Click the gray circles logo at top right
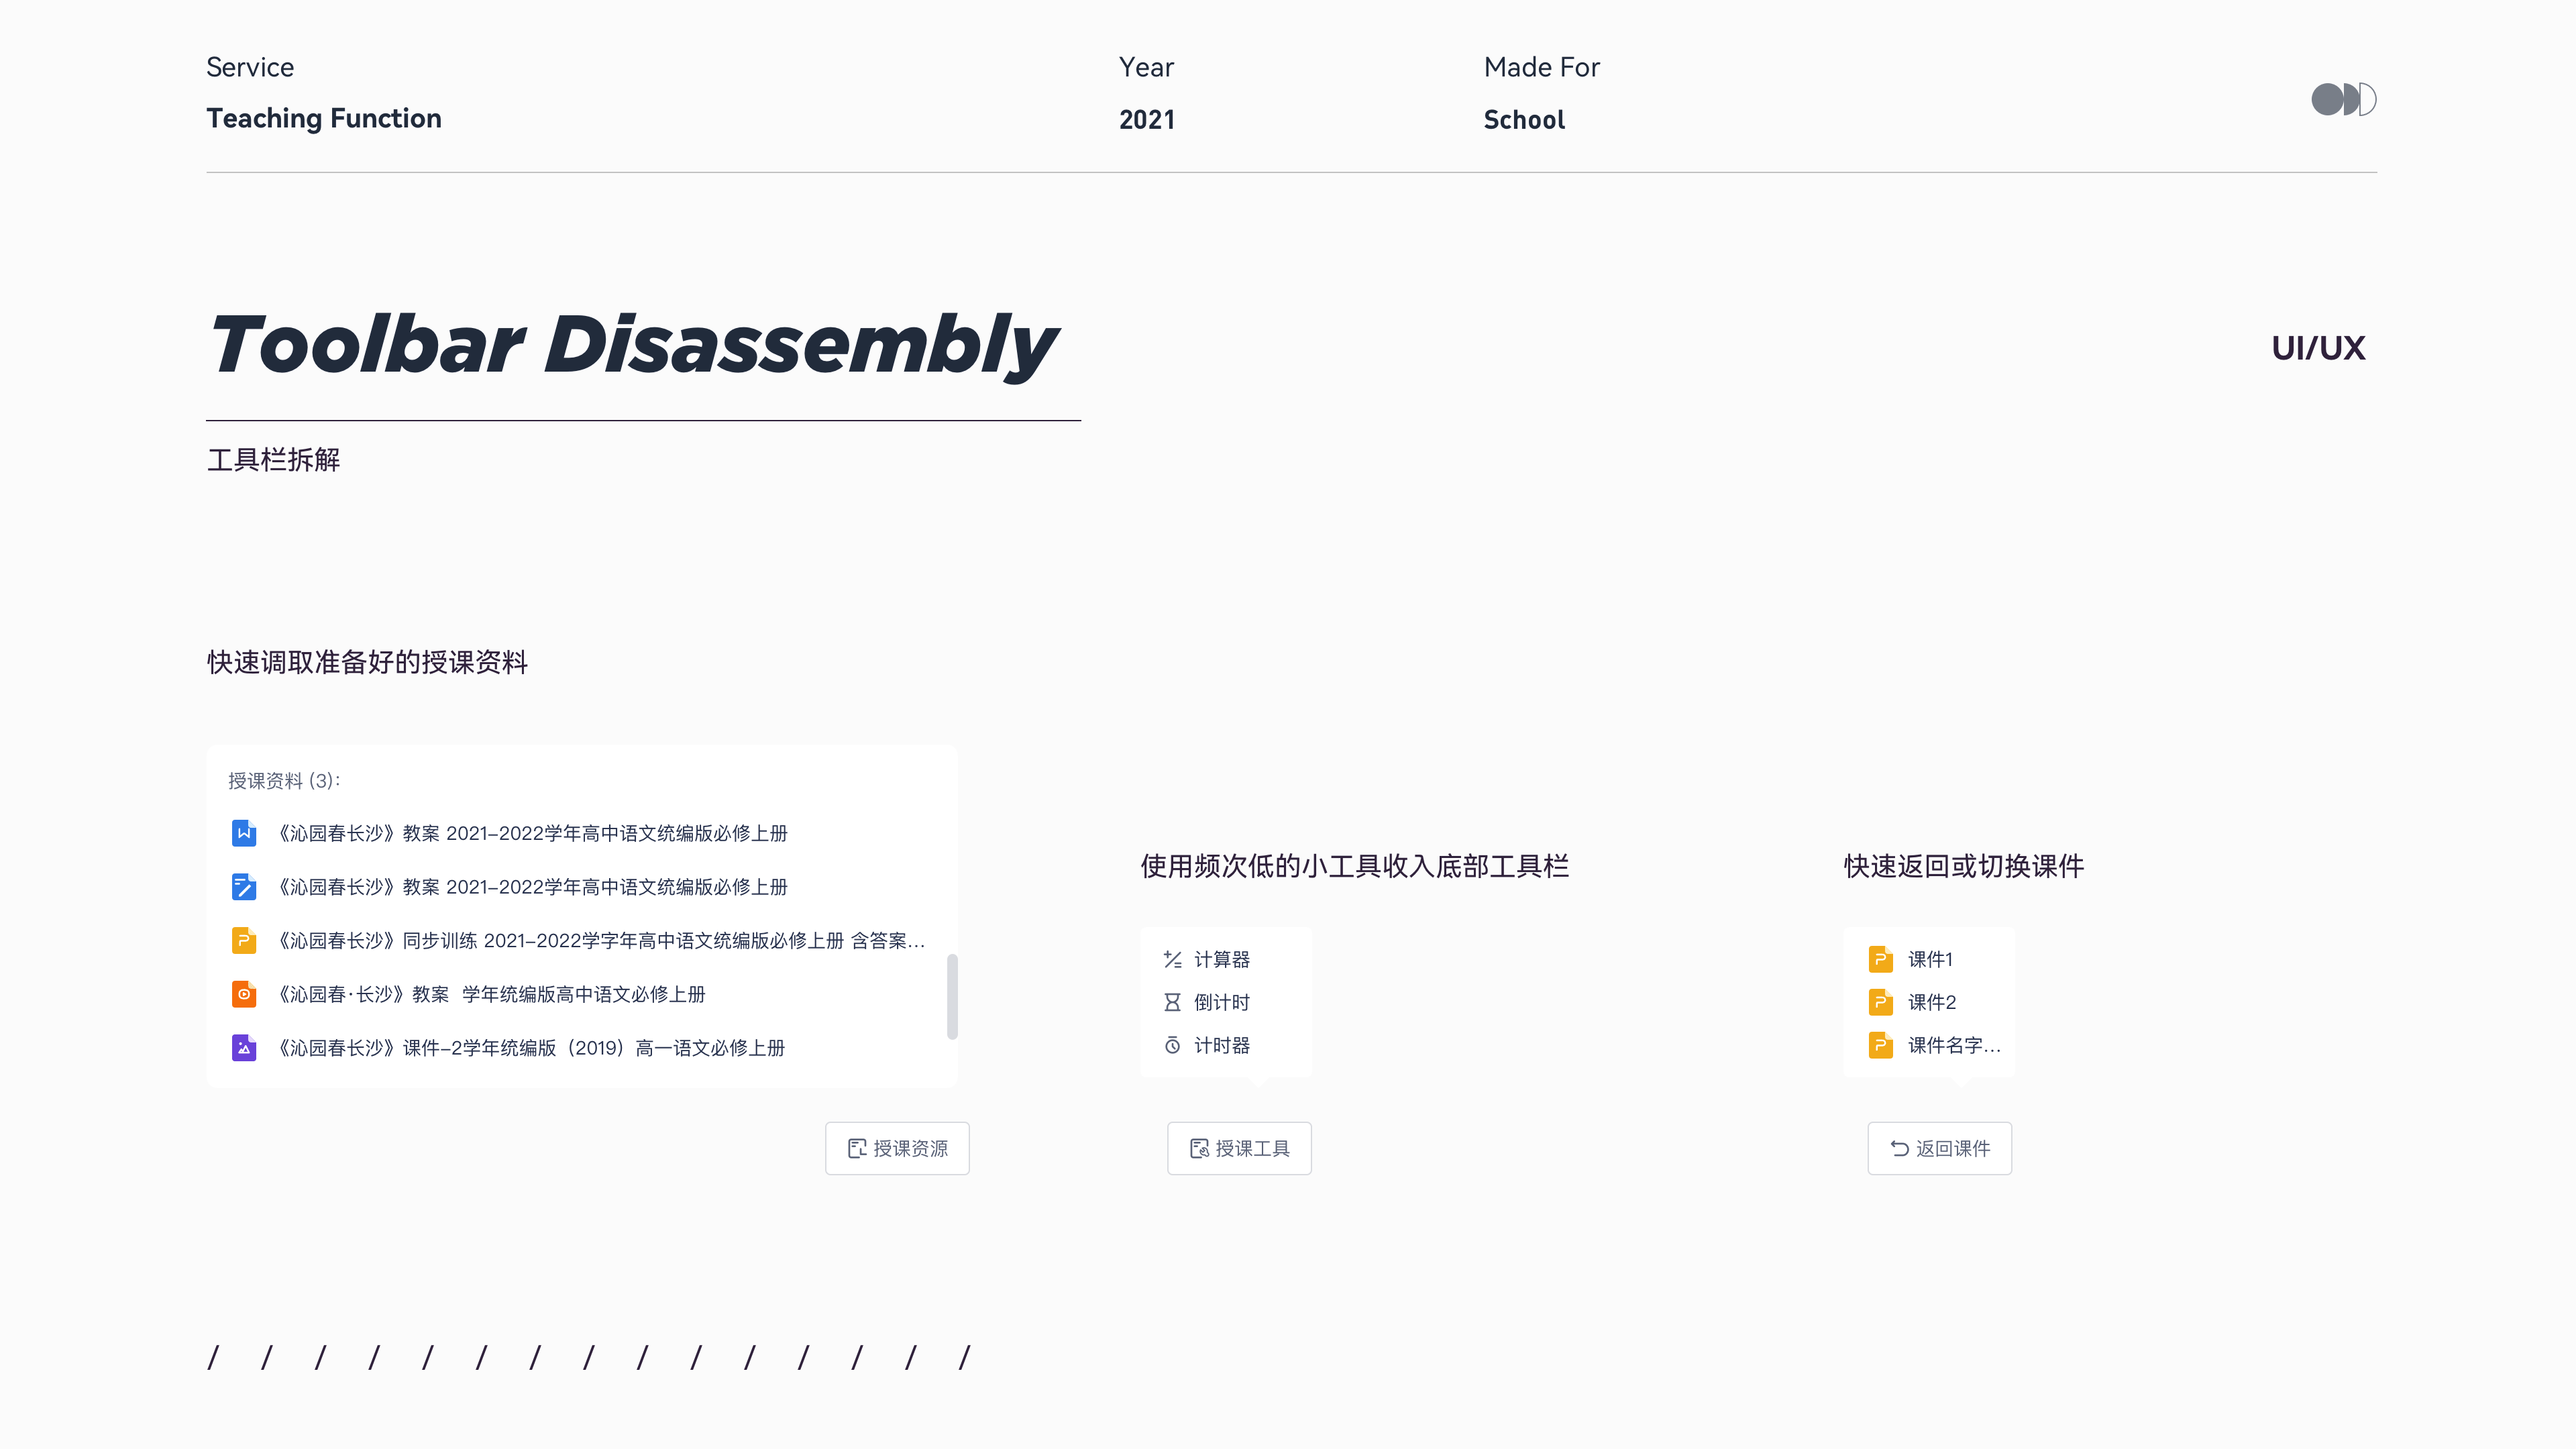2576x1449 pixels. [x=2344, y=99]
